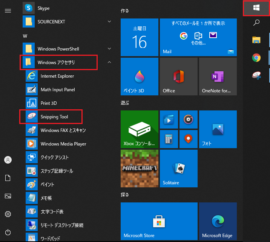Click the Power button icon
This screenshot has height=242, width=270.
(x=8, y=232)
